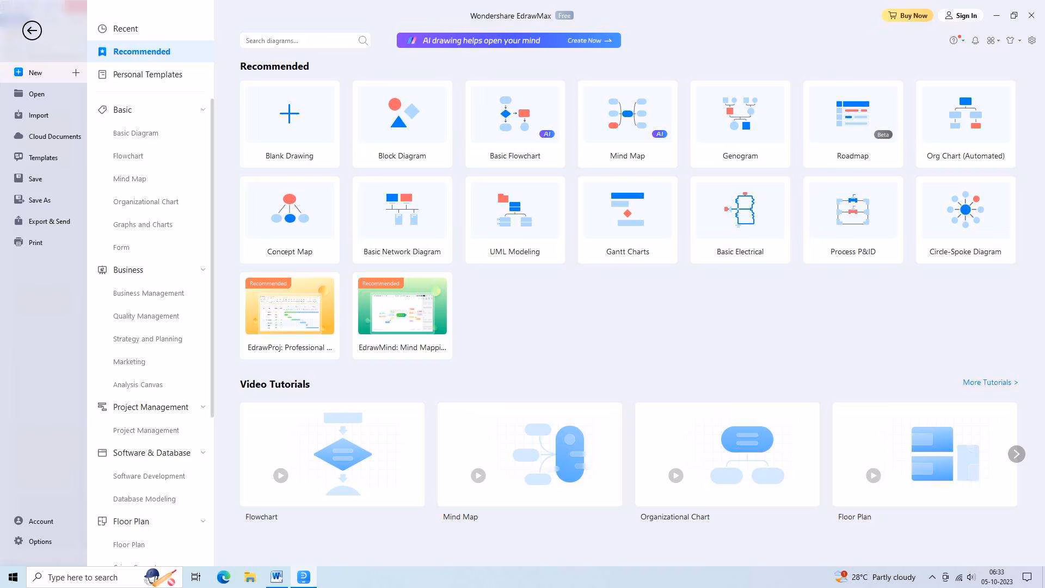Open the Recent tab
The width and height of the screenshot is (1045, 588).
(x=125, y=29)
